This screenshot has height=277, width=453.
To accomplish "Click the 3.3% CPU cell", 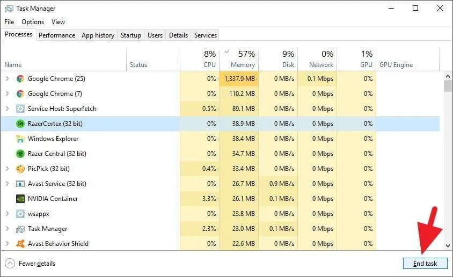I will pyautogui.click(x=200, y=199).
